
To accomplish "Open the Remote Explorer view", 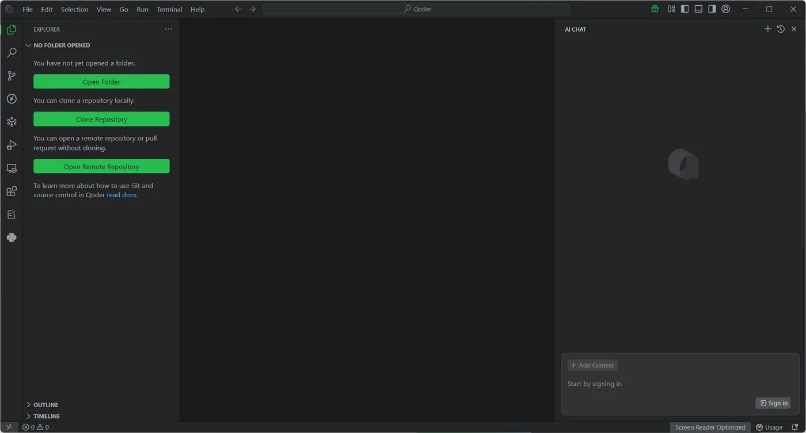I will (12, 168).
